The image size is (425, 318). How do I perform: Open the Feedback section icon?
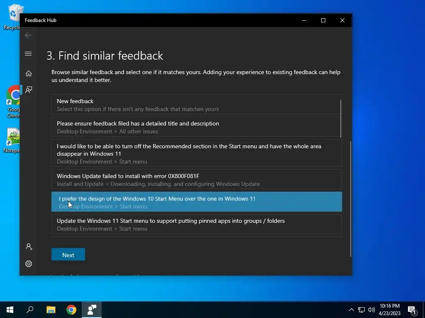point(29,90)
